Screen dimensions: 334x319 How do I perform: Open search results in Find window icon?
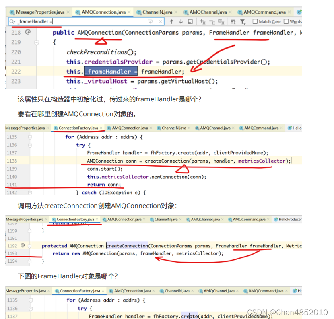tap(190, 21)
